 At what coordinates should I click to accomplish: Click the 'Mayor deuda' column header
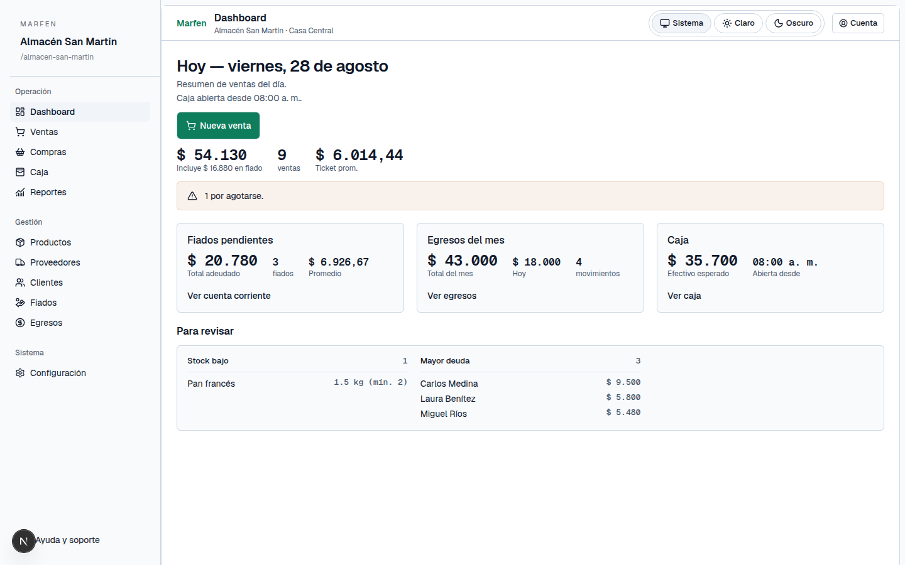[445, 361]
